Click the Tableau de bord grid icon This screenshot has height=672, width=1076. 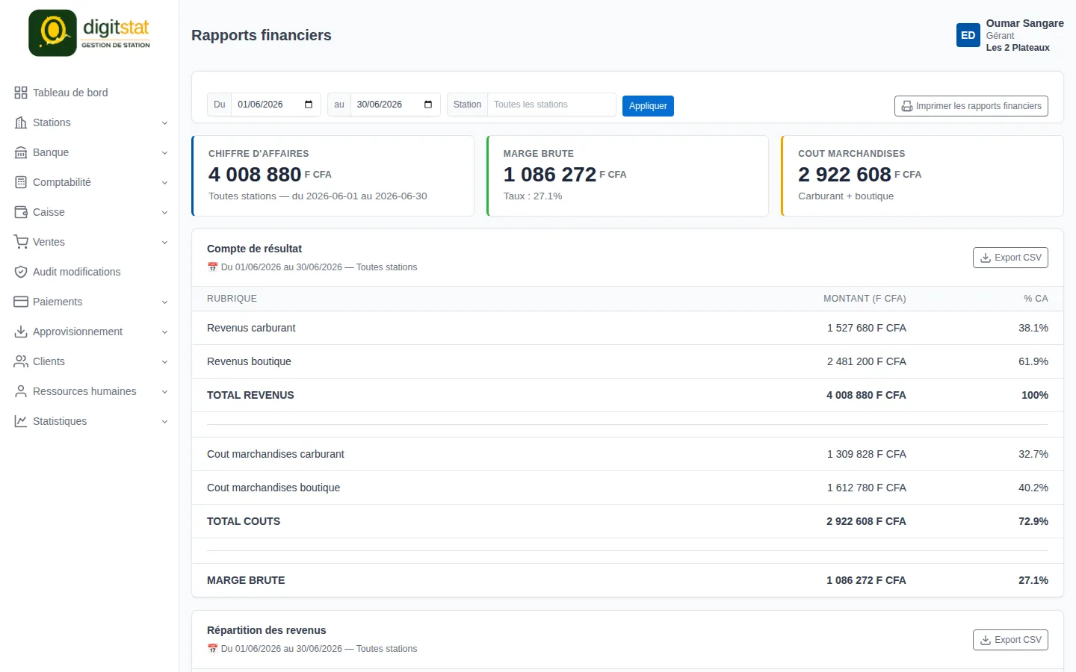[x=21, y=93]
